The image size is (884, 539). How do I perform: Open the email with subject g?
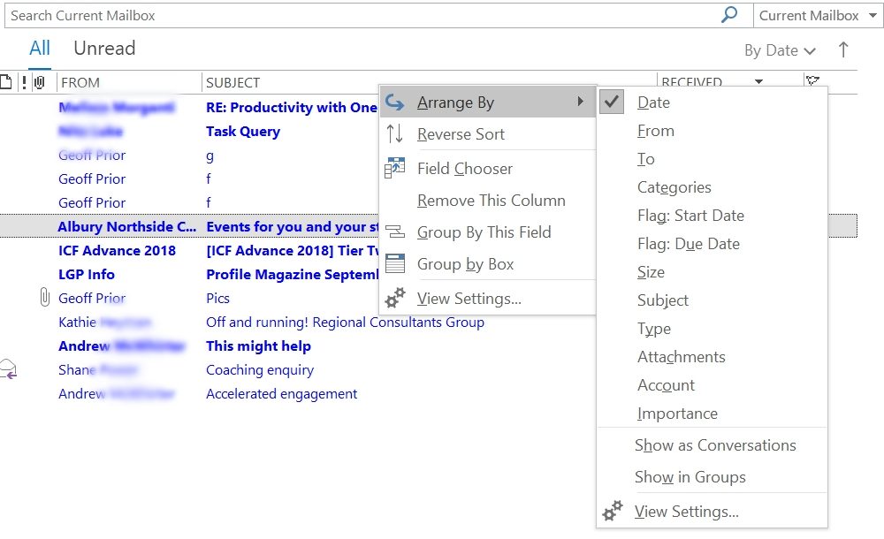tap(210, 156)
